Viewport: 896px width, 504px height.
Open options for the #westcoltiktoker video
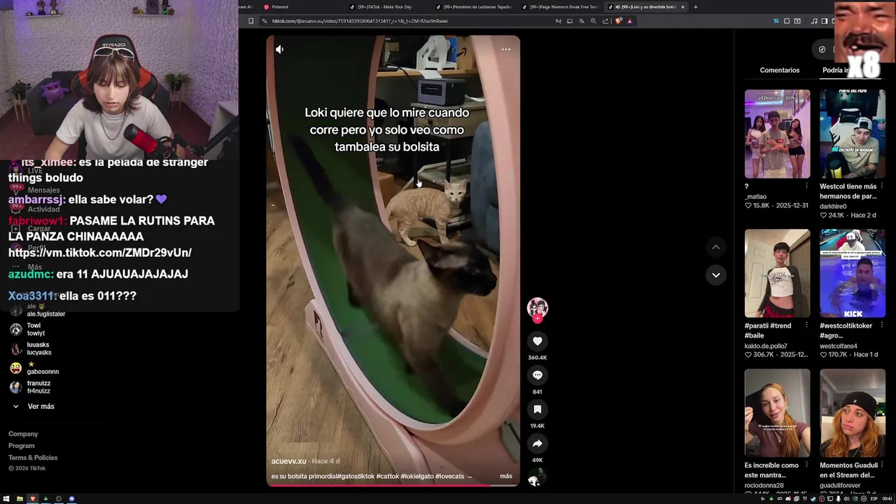882,325
